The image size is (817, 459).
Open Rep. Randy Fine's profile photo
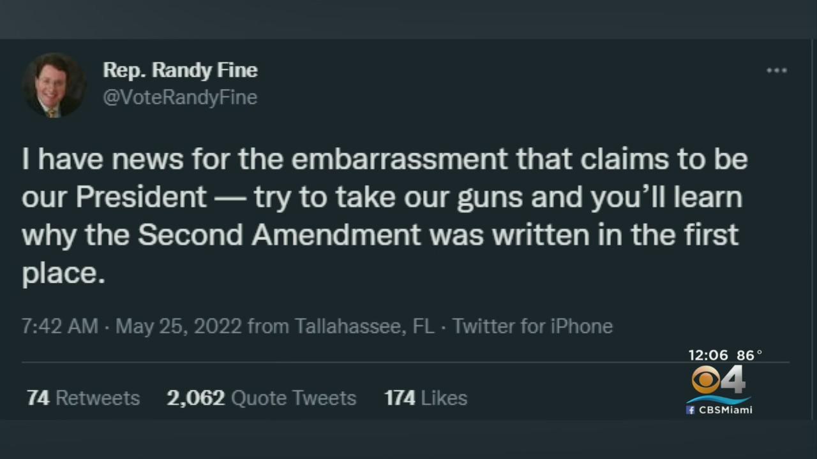coord(54,85)
